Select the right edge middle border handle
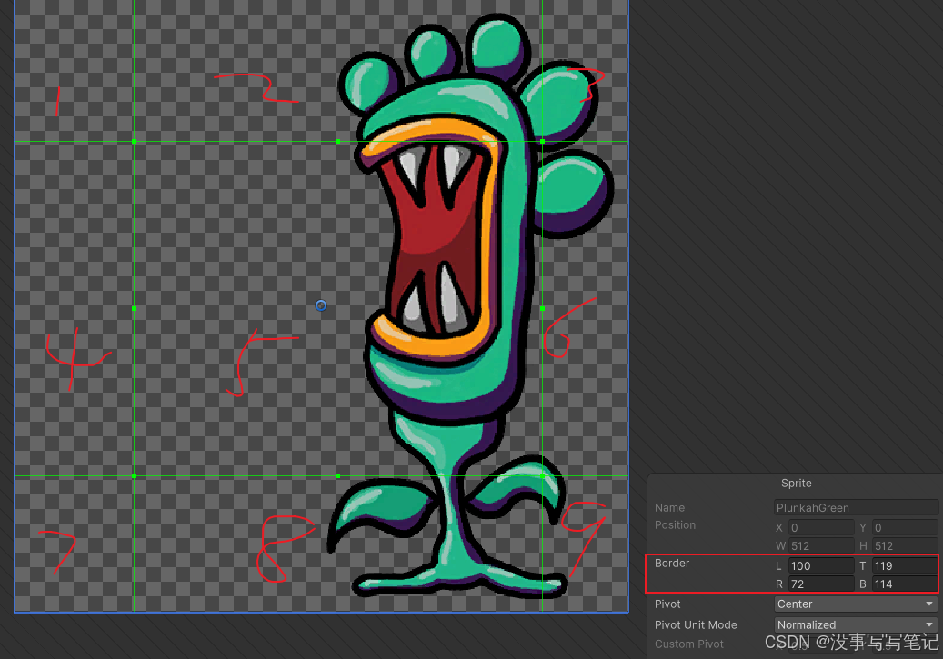The width and height of the screenshot is (943, 659). click(x=543, y=308)
